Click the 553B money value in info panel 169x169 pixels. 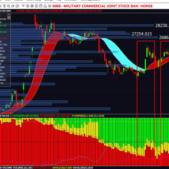click(x=3, y=57)
